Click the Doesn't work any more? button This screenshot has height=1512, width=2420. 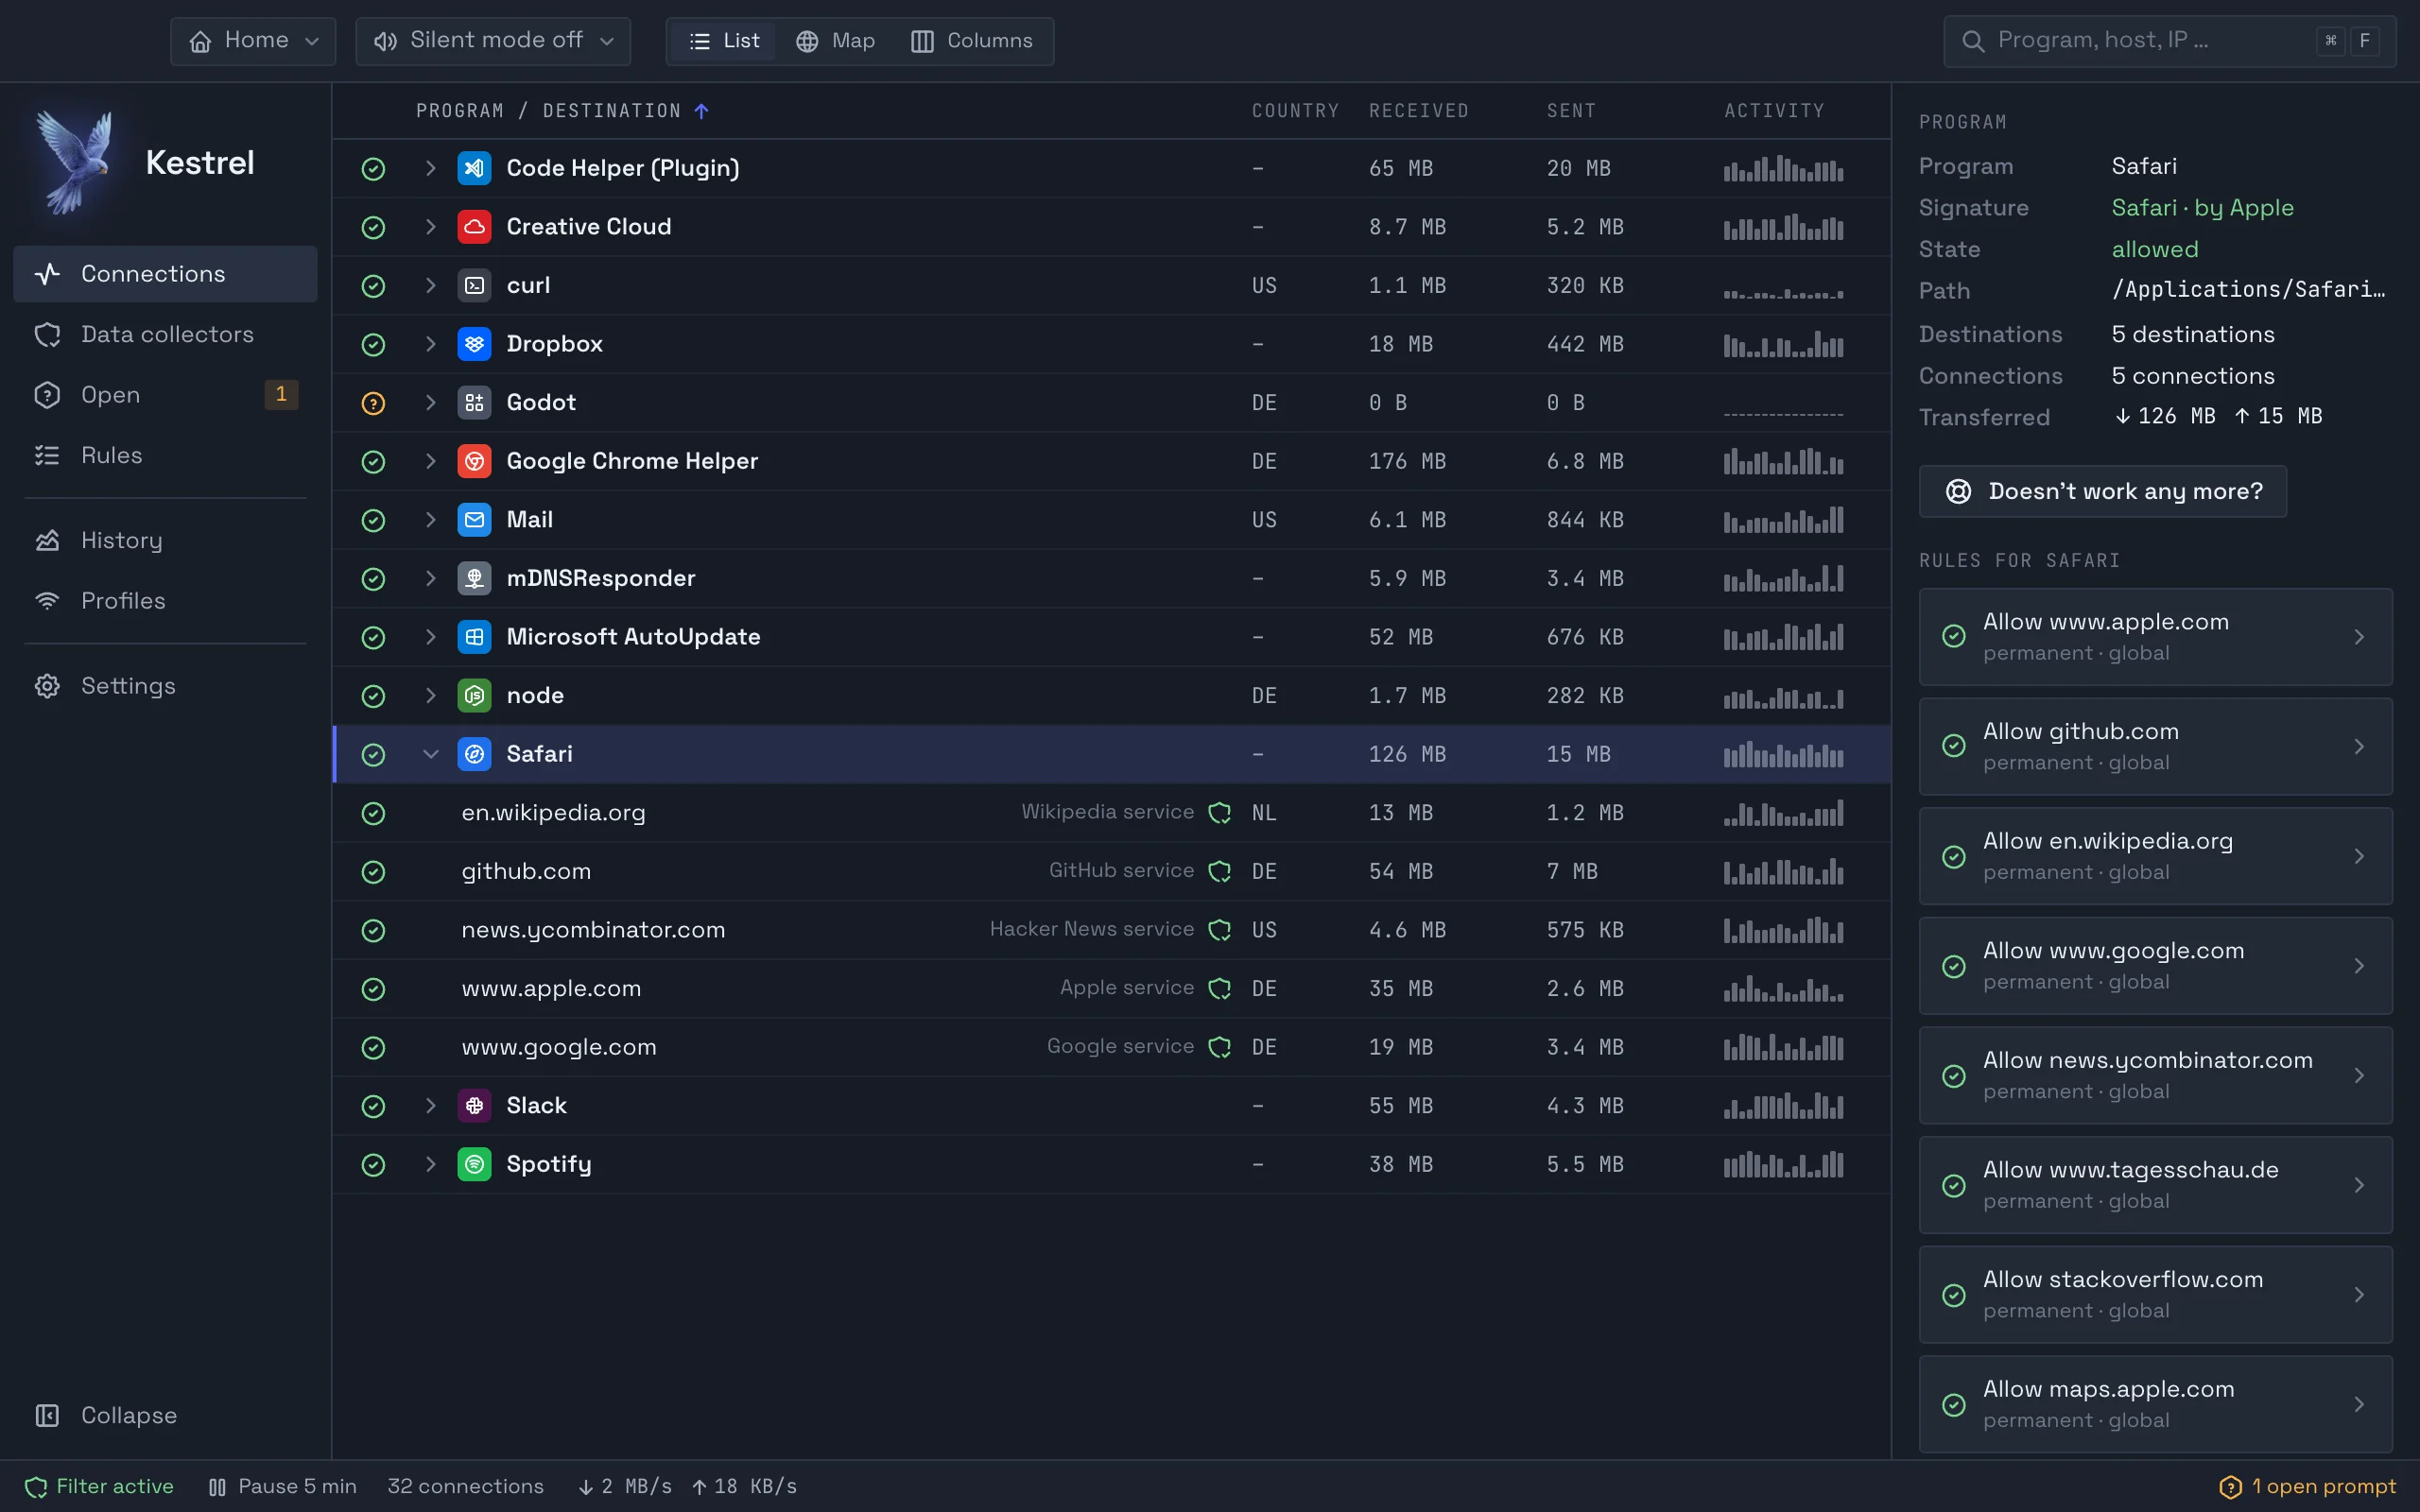2102,491
